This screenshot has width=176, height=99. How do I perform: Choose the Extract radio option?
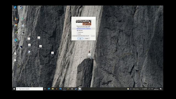point(77,34)
